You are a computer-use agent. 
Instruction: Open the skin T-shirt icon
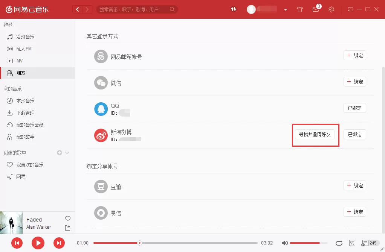(x=300, y=9)
